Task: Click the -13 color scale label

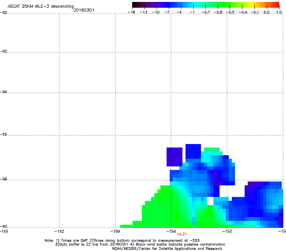Action: [x=143, y=12]
